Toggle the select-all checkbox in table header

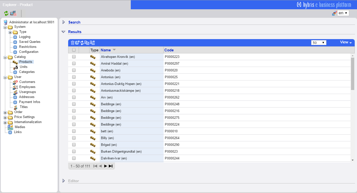coord(74,50)
